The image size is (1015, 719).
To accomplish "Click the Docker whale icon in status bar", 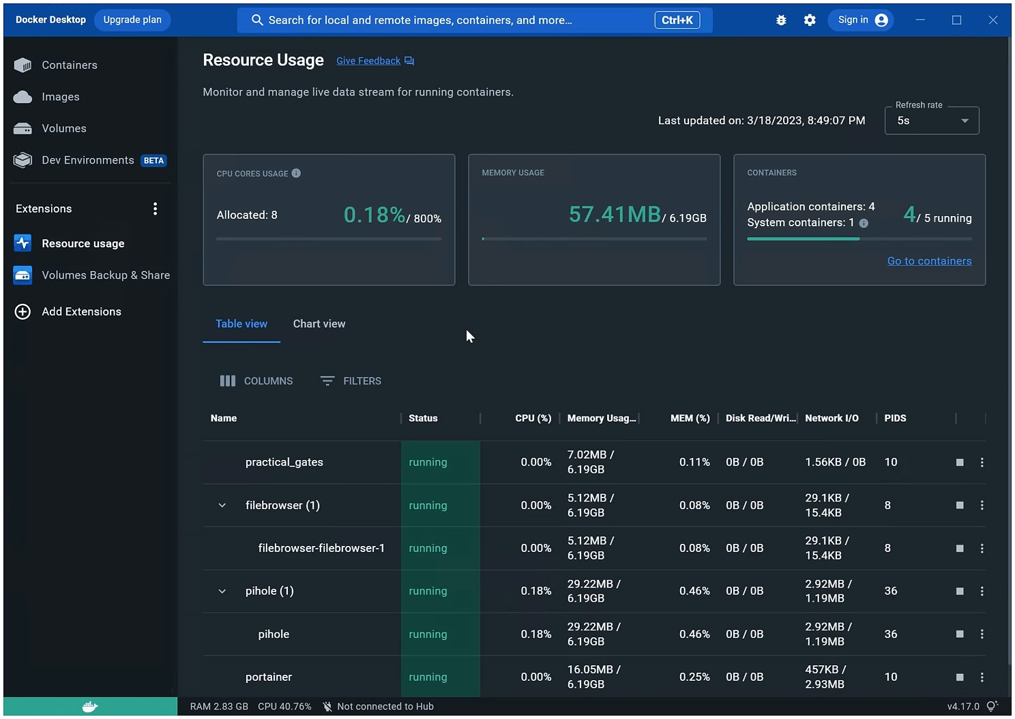I will tap(90, 707).
